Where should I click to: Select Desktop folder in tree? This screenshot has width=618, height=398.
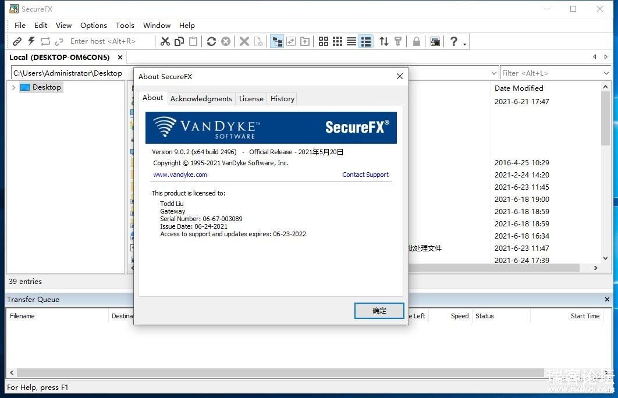pyautogui.click(x=41, y=87)
